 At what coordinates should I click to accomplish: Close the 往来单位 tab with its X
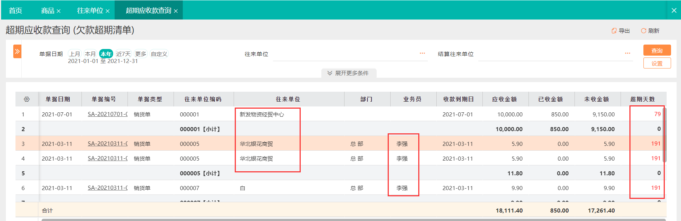(x=108, y=11)
